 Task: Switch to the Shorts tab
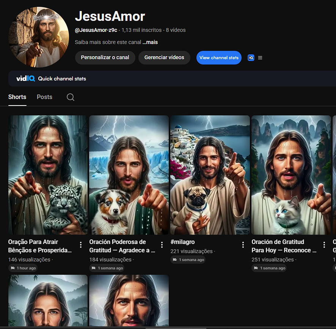(x=17, y=97)
